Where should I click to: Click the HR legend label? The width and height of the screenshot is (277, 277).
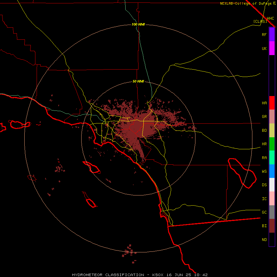tap(264, 144)
